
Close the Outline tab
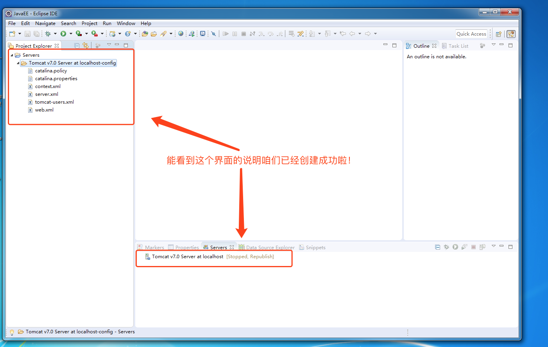coord(434,46)
